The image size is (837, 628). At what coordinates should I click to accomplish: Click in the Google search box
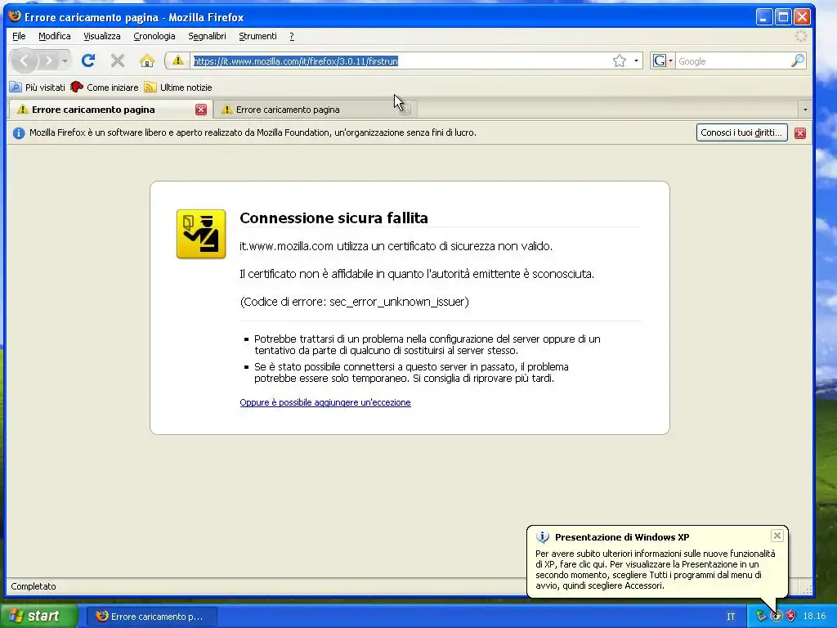pyautogui.click(x=732, y=61)
